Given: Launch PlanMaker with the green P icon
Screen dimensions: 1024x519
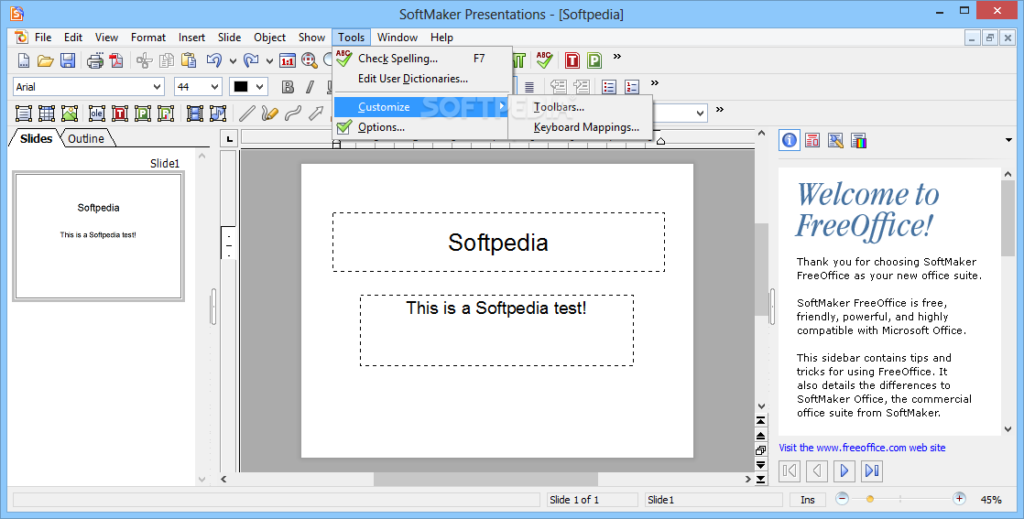Looking at the screenshot, I should (594, 60).
